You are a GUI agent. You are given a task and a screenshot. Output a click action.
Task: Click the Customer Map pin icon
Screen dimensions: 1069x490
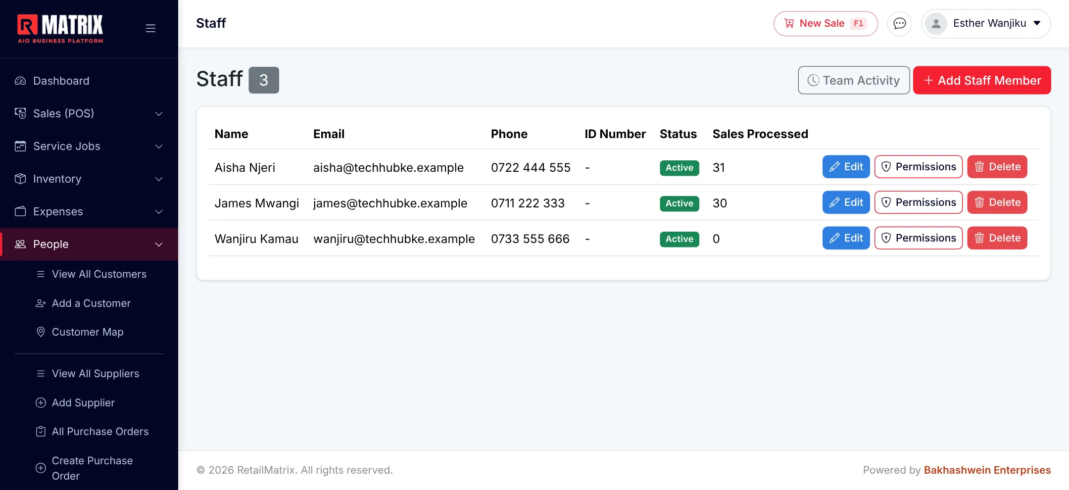pyautogui.click(x=41, y=332)
